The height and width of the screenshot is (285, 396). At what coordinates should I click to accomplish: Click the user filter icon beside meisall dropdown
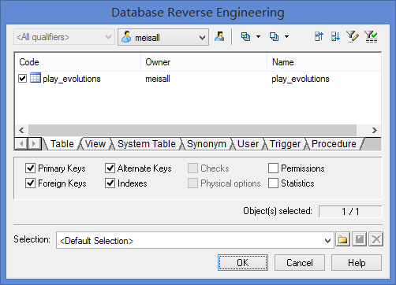219,37
